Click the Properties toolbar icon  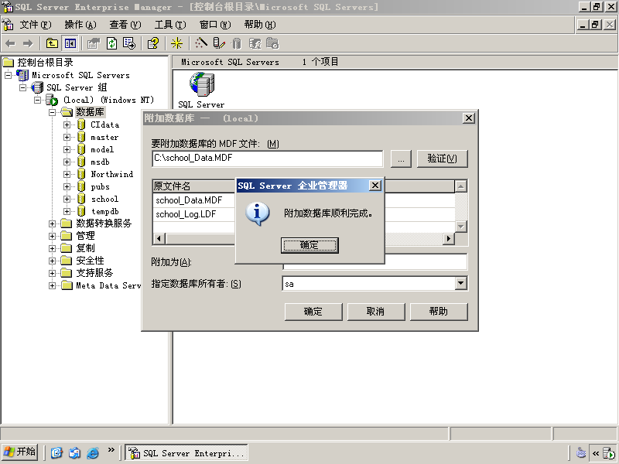click(94, 43)
